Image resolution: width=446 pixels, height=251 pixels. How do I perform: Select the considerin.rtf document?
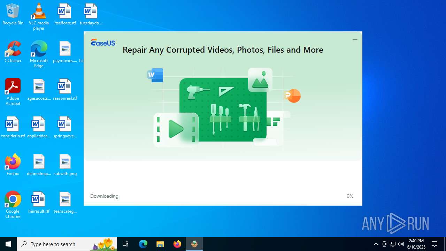click(13, 128)
